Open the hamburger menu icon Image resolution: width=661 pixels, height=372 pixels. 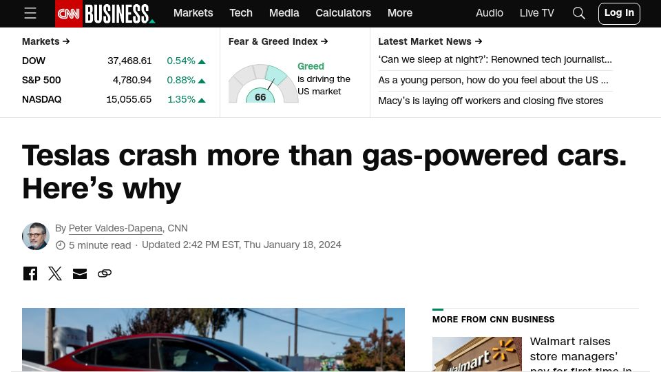(x=30, y=13)
